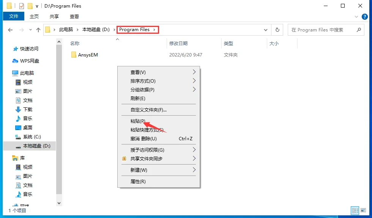This screenshot has height=218, width=372.
Task: Switch to large icons view
Action: (363, 210)
